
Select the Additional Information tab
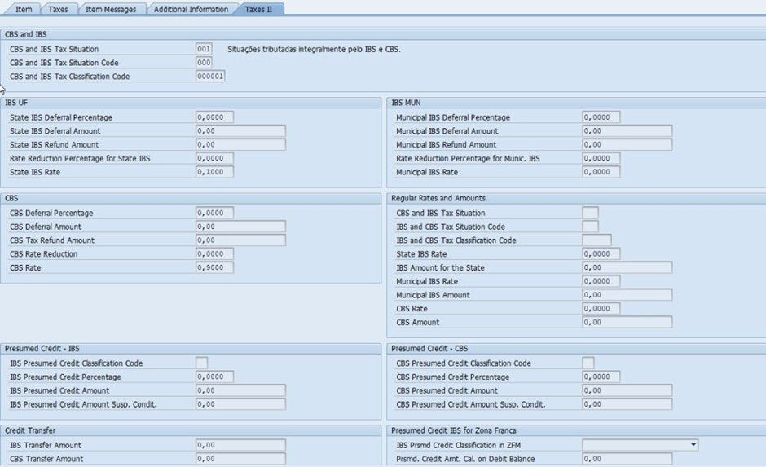(x=191, y=9)
